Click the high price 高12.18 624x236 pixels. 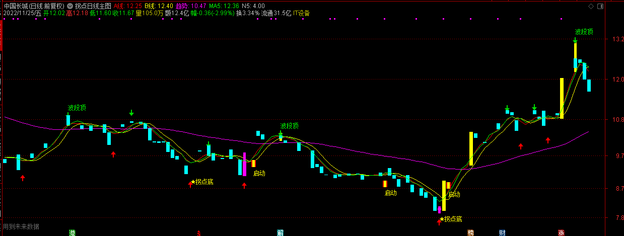coord(78,13)
